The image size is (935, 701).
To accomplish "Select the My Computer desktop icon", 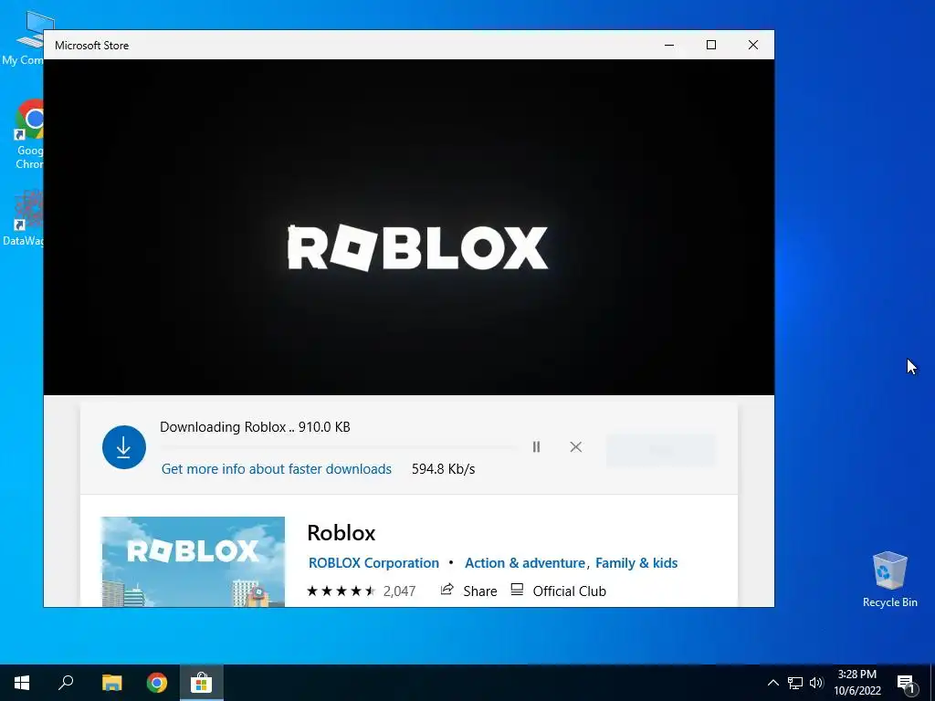I will (25, 38).
